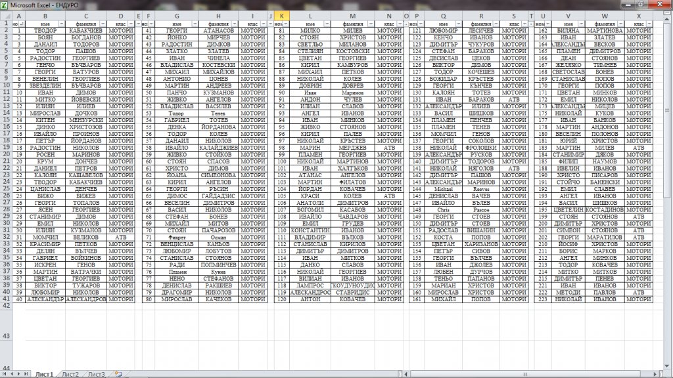Click the vertical scrollbar up arrow

[666, 20]
